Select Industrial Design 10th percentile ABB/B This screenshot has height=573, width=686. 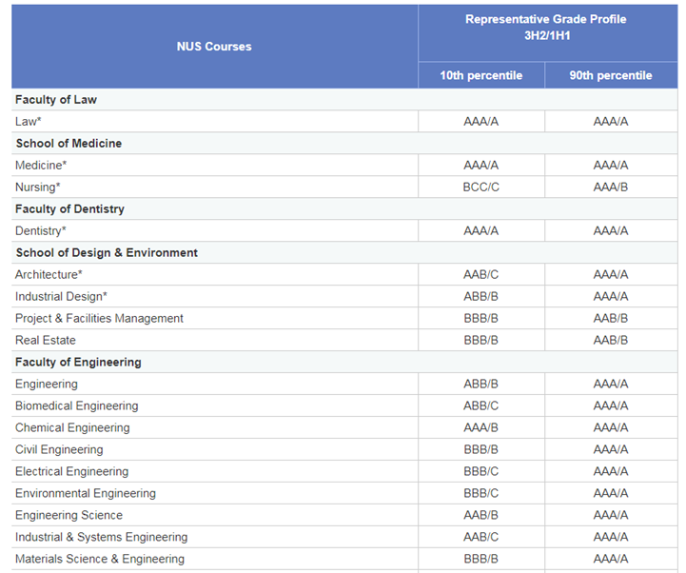pos(481,296)
